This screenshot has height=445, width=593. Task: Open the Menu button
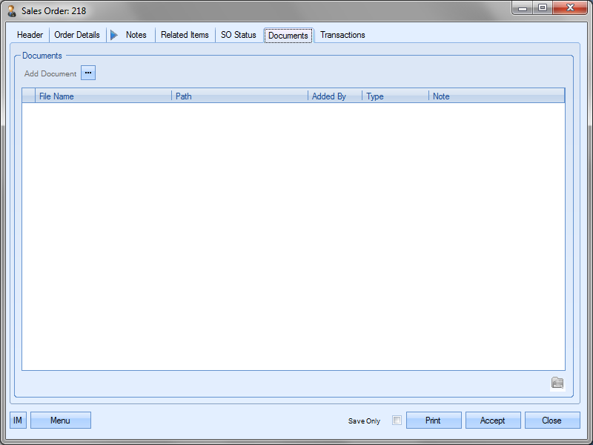(61, 420)
